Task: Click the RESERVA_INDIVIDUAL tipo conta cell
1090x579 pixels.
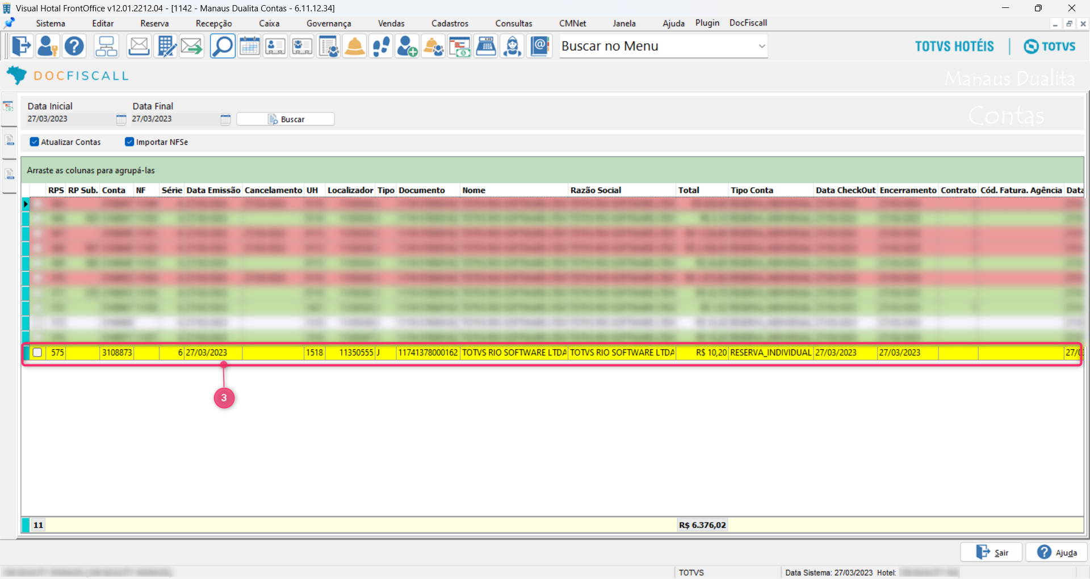Action: click(771, 353)
